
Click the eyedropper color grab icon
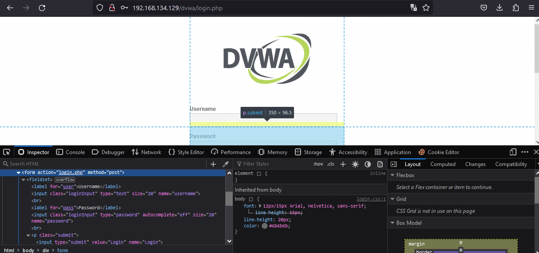(225, 164)
